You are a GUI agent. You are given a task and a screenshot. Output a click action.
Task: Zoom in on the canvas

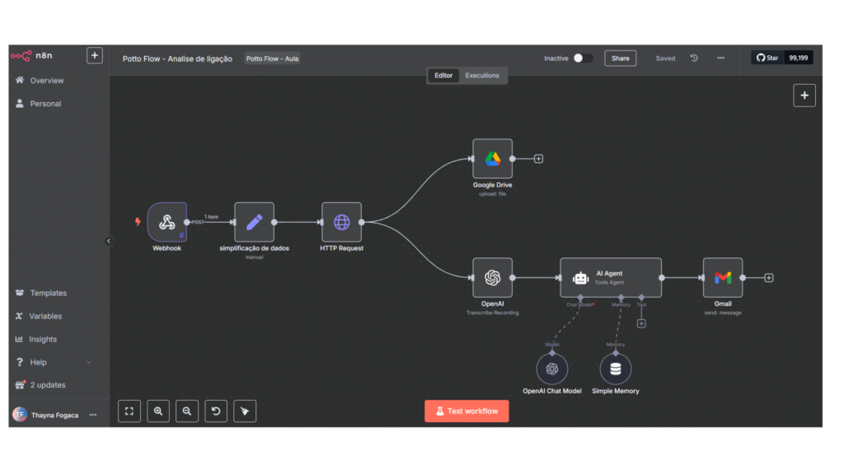pos(158,411)
